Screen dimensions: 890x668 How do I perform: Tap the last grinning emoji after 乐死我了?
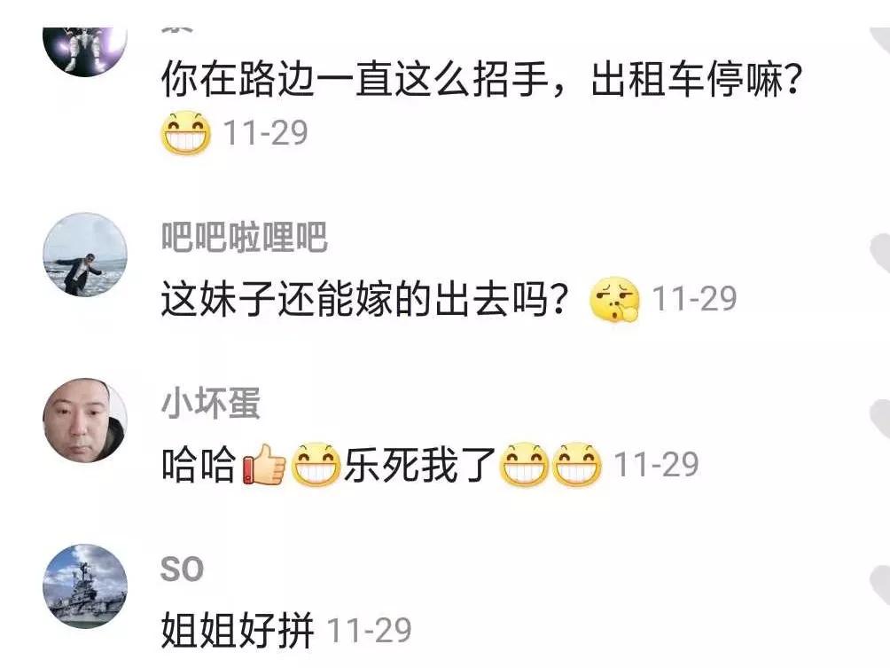click(x=577, y=465)
